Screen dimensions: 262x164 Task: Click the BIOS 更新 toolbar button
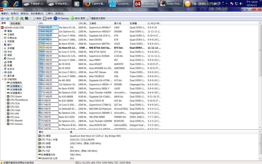[78, 18]
